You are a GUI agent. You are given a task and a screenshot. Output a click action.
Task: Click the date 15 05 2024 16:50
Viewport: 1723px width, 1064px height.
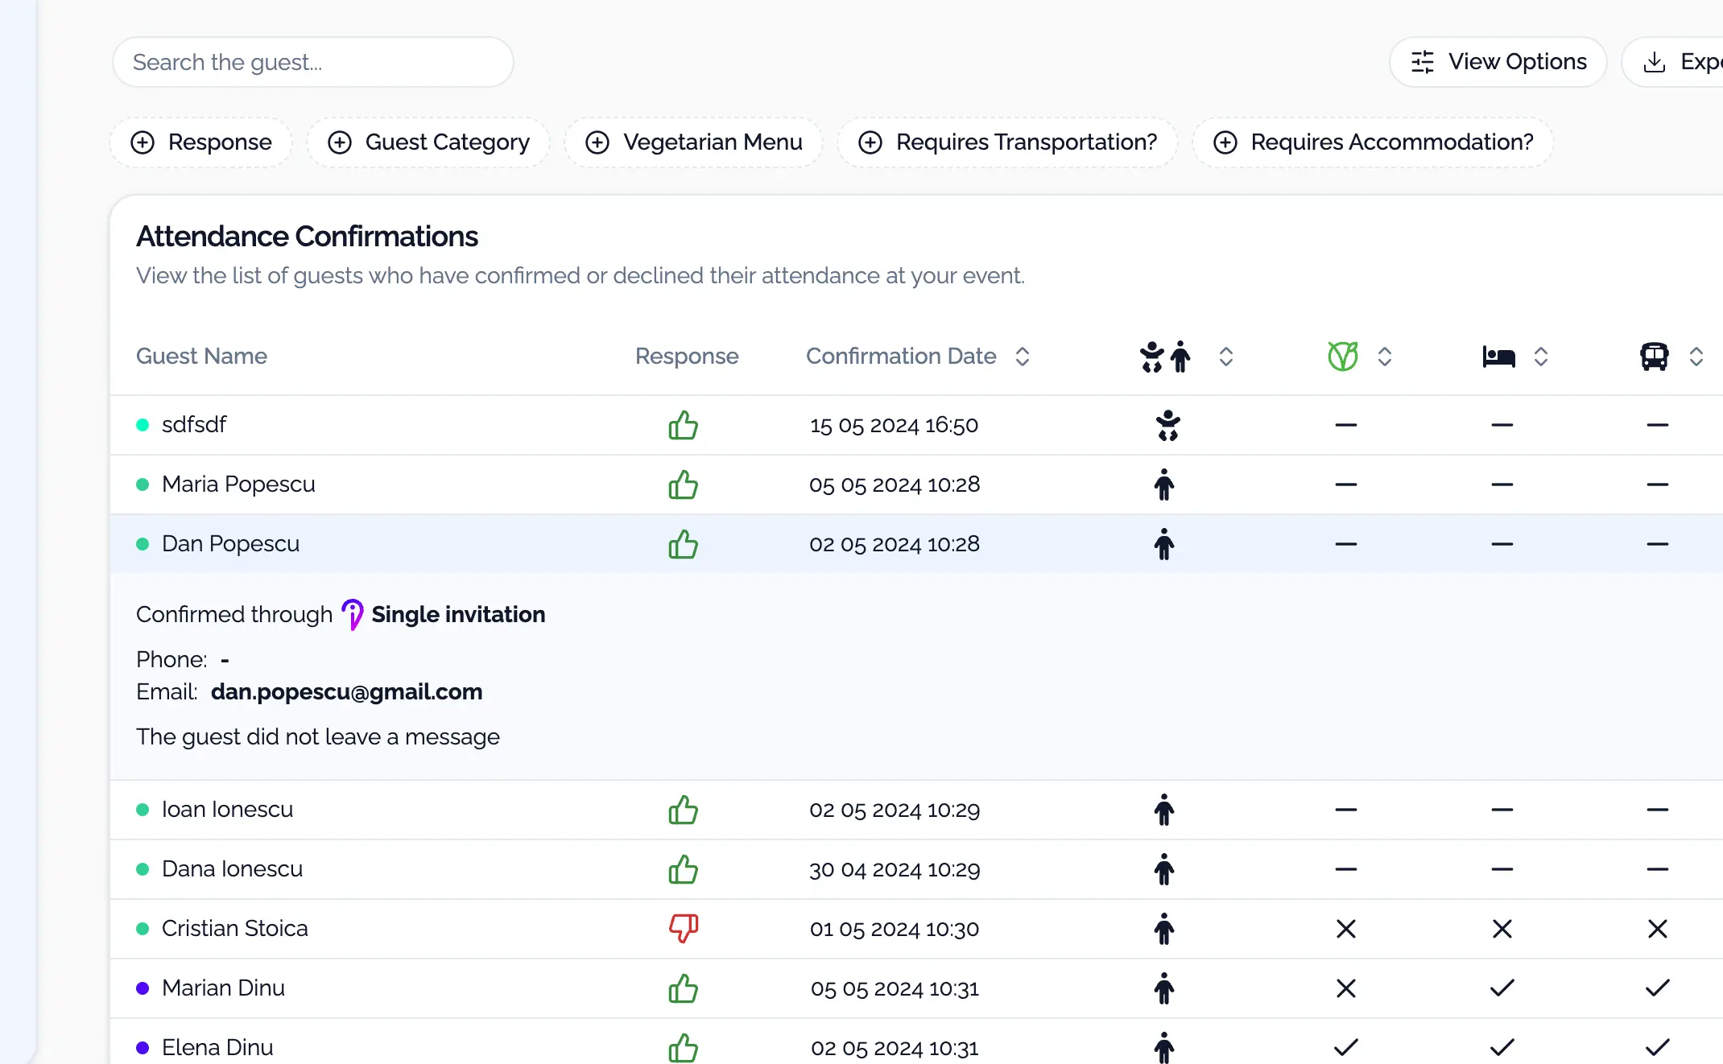894,425
